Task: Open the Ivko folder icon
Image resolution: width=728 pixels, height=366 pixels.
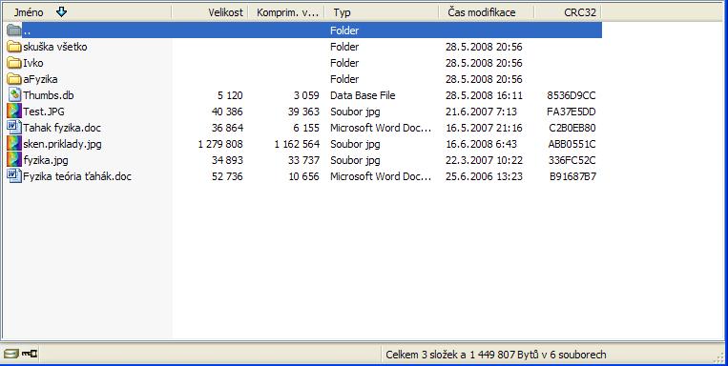Action: [x=14, y=63]
